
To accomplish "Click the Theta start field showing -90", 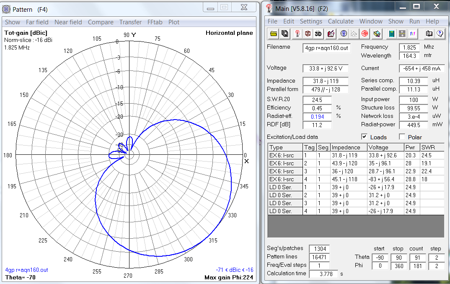I will point(380,258).
